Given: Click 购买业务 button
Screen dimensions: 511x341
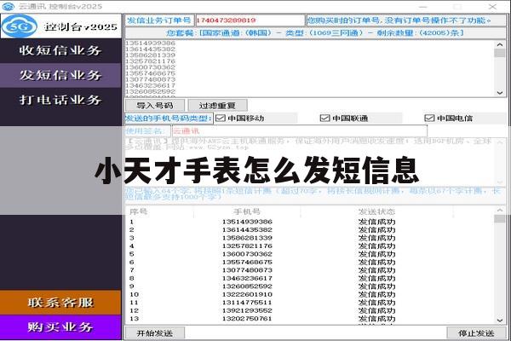Looking at the screenshot, I should click(60, 327).
